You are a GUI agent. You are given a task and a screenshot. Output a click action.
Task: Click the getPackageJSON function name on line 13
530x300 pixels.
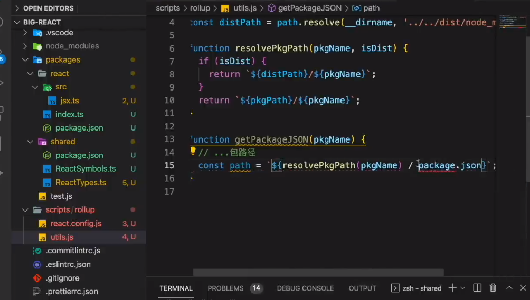[x=271, y=139]
